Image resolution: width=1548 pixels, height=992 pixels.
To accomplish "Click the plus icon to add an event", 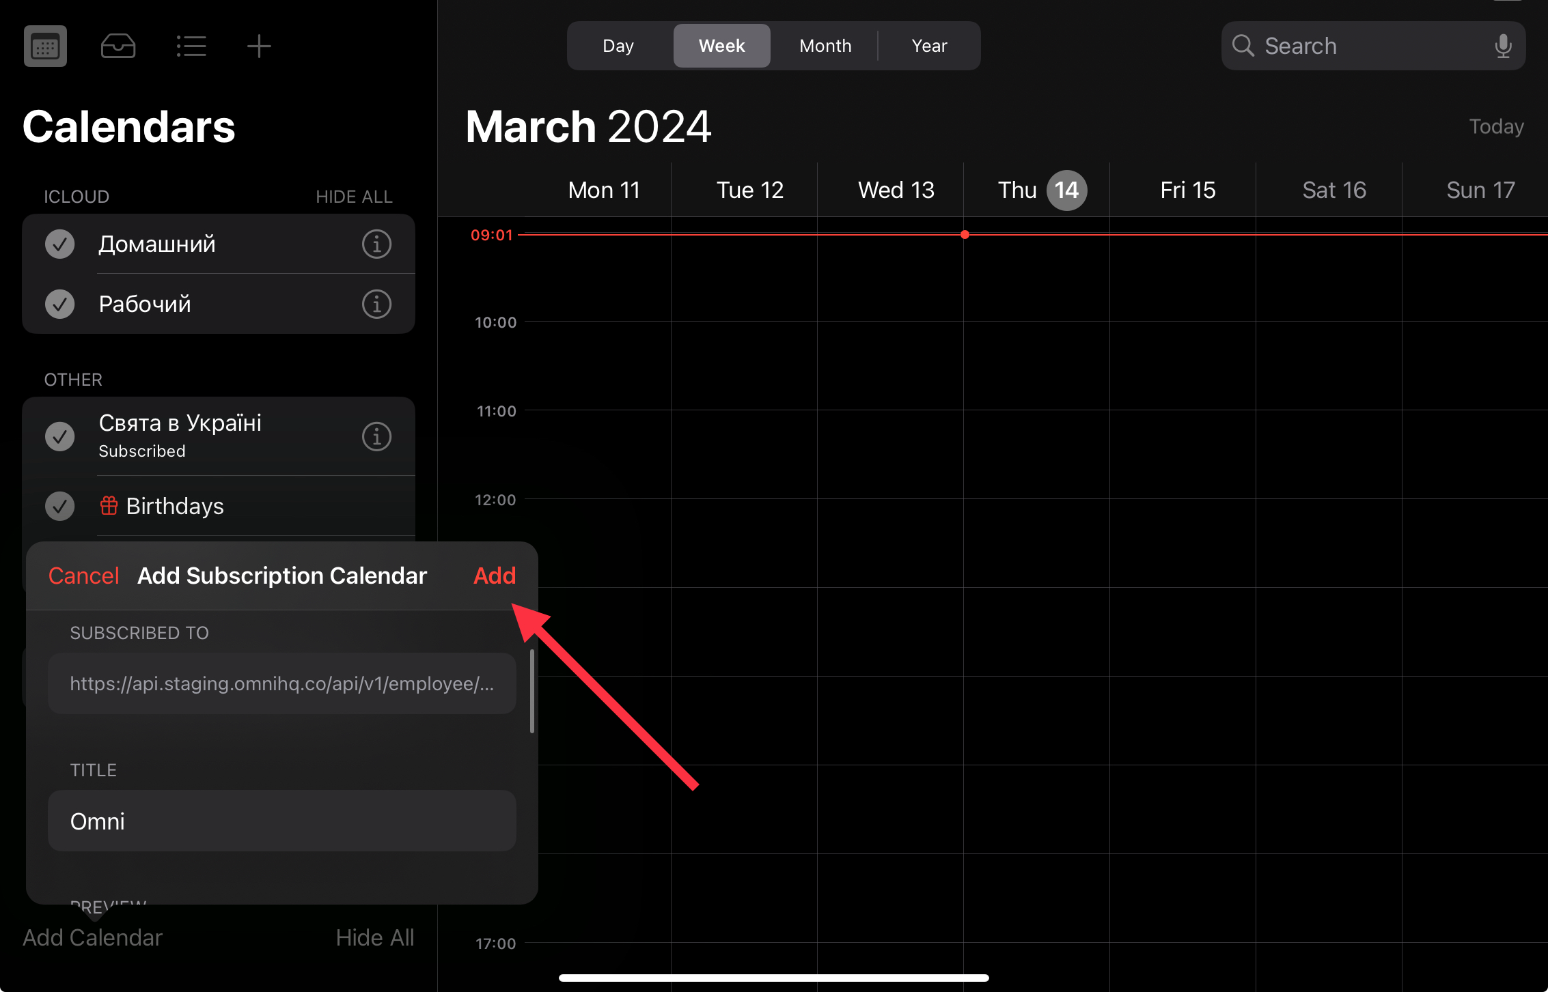I will 259,46.
